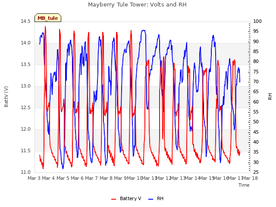The height and width of the screenshot is (207, 276).
Task: Click the Mar 3 x-axis tick label
Action: click(x=34, y=178)
